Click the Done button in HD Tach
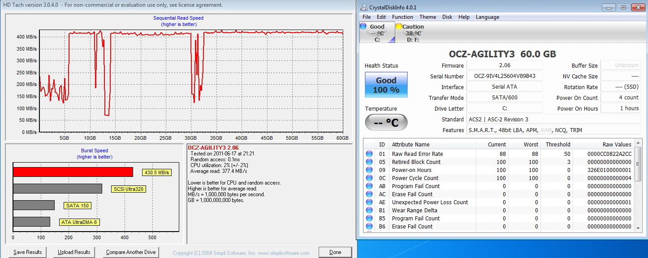Image resolution: width=648 pixels, height=258 pixels. pyautogui.click(x=335, y=252)
